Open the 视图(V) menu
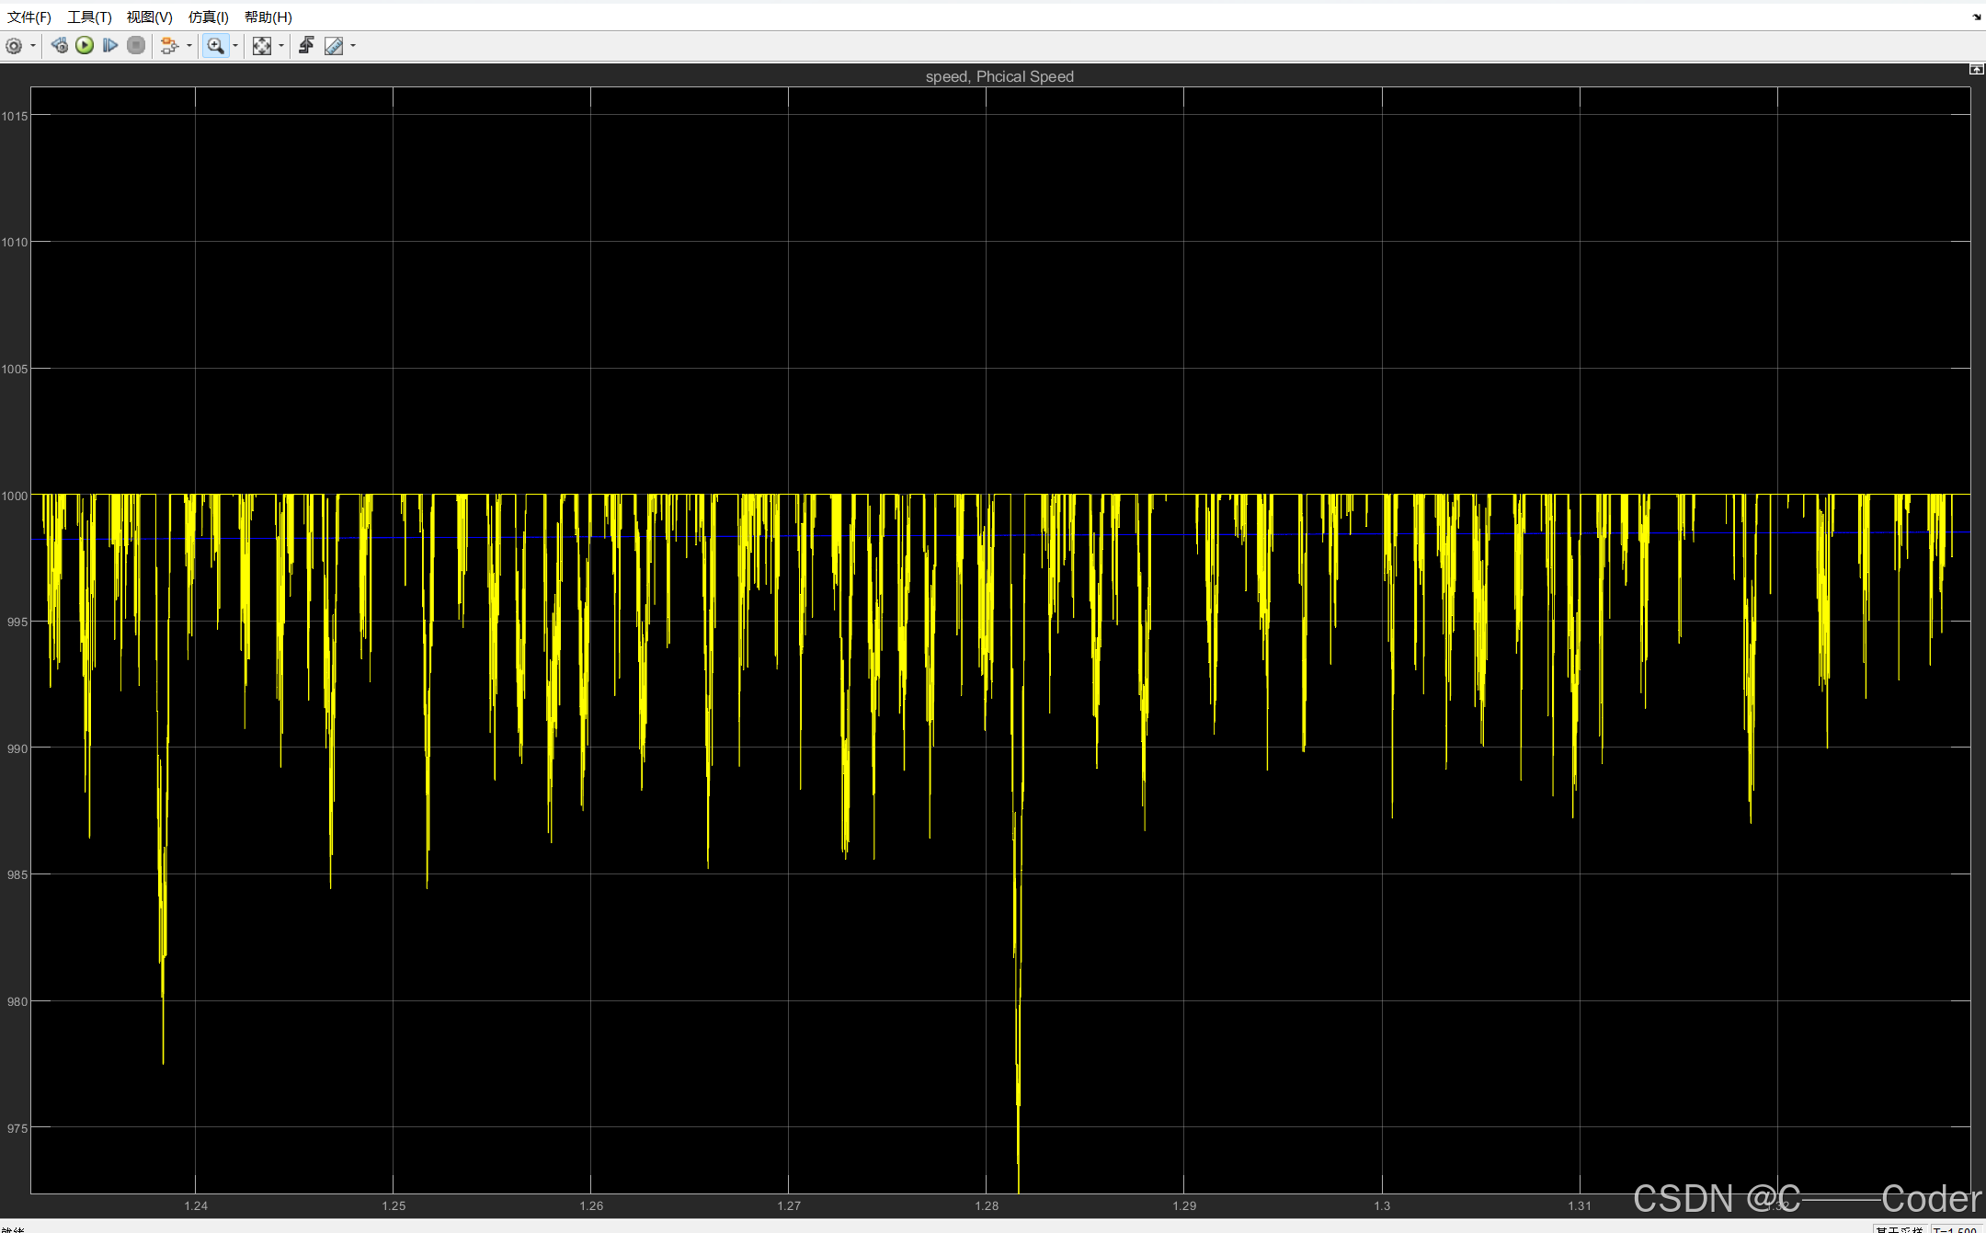The height and width of the screenshot is (1233, 1986). (x=149, y=17)
